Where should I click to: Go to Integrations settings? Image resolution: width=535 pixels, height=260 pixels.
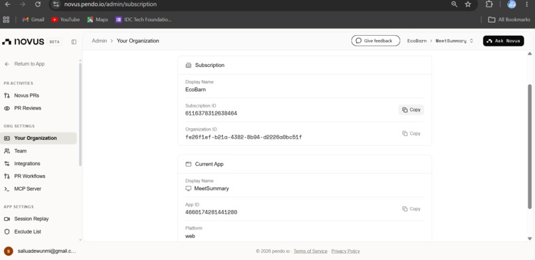(x=27, y=164)
